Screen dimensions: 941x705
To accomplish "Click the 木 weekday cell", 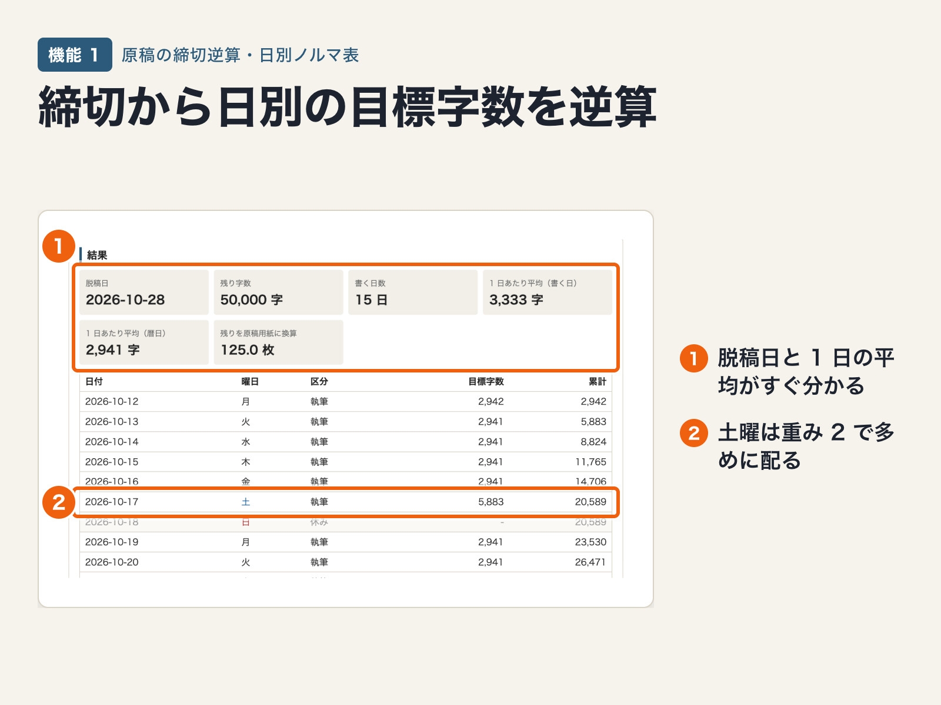I will coord(246,462).
